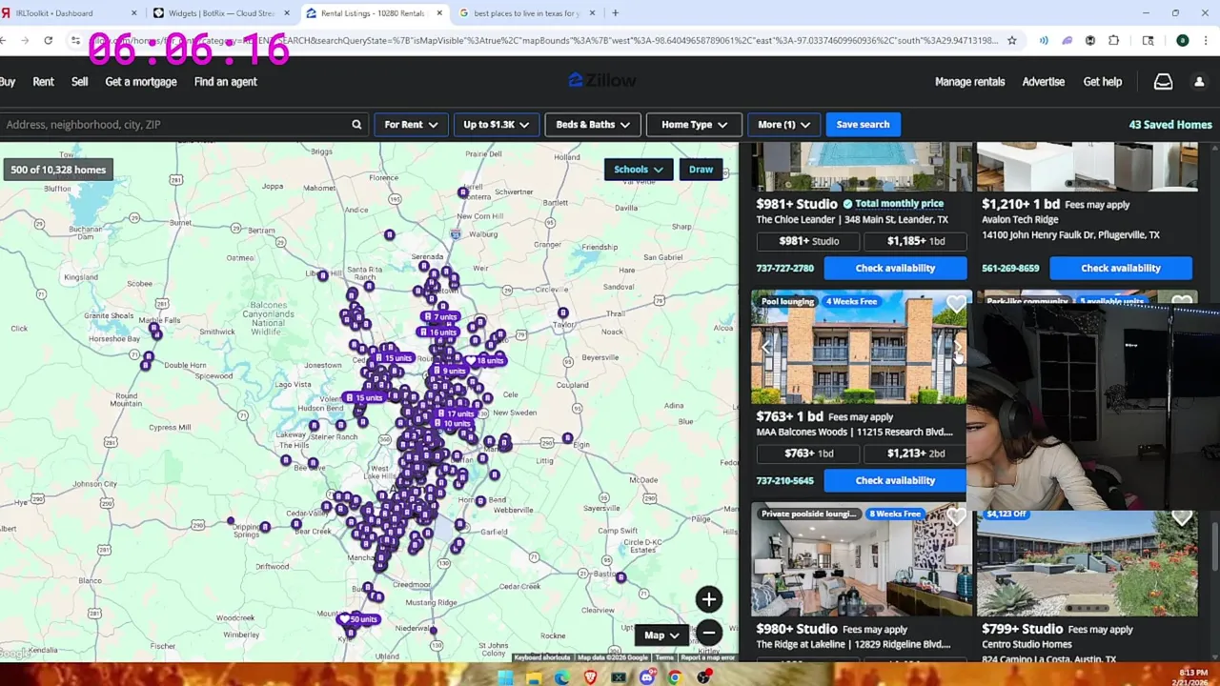Check availability for The Chloe Leander
1220x686 pixels.
tap(895, 269)
